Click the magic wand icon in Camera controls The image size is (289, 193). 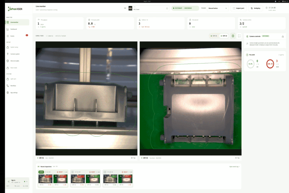(x=247, y=43)
